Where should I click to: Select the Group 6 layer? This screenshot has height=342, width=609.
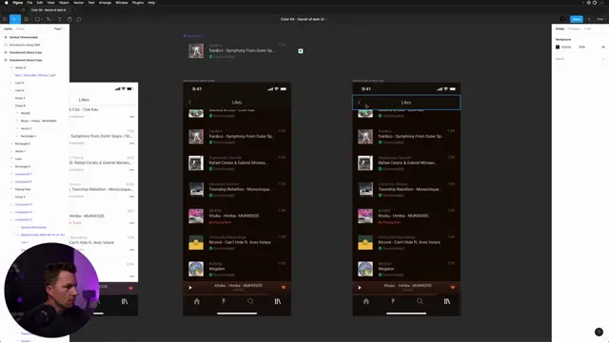tap(20, 105)
